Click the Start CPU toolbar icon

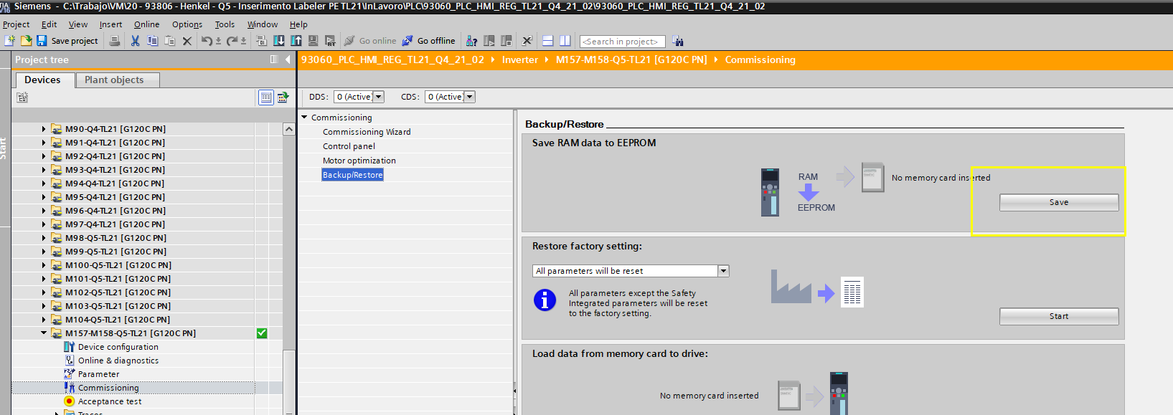click(x=489, y=41)
